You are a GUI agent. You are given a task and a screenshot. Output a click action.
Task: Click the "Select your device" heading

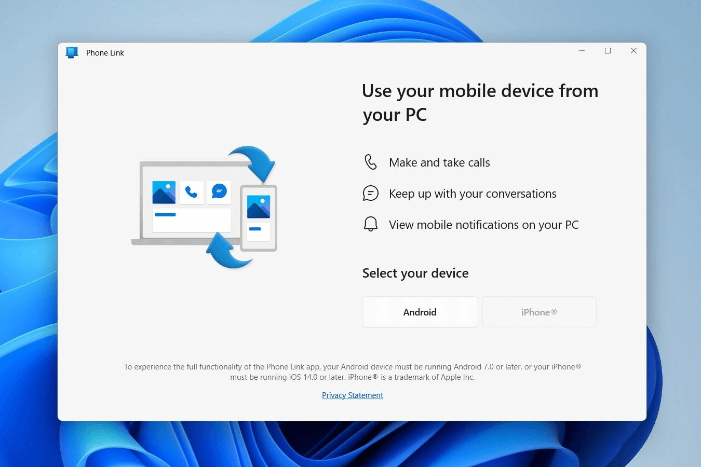click(x=415, y=273)
